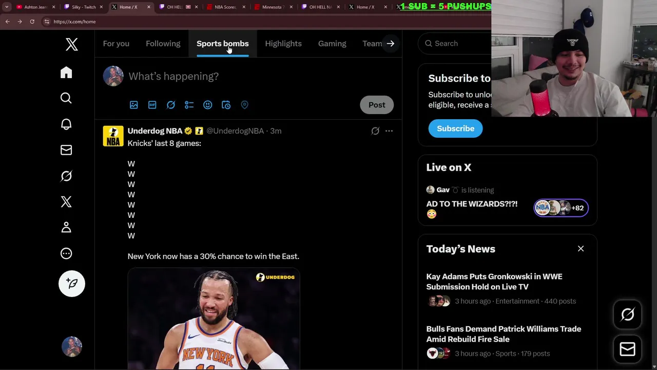
Task: Open the @UnderdogNBA handle link
Action: tap(235, 131)
